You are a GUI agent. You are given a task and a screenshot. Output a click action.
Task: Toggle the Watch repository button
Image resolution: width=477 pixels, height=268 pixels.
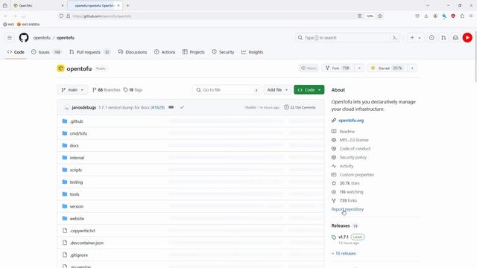[309, 68]
